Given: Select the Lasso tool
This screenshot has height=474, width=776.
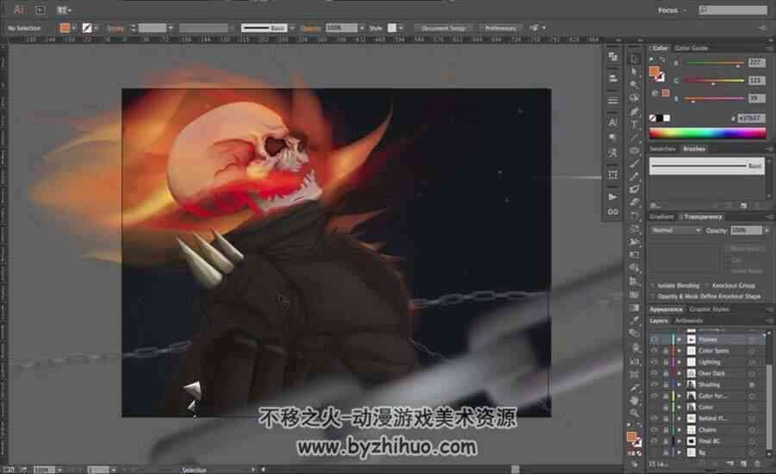Looking at the screenshot, I should [x=634, y=97].
